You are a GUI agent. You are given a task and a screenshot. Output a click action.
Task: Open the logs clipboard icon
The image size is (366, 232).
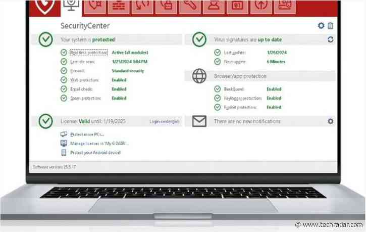pos(330,25)
